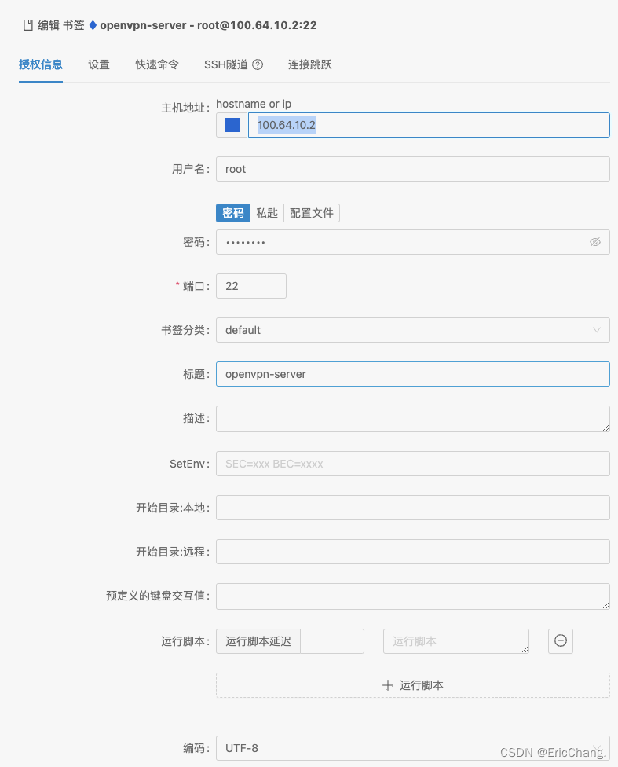Open the blue host color swatch picker

coord(232,125)
